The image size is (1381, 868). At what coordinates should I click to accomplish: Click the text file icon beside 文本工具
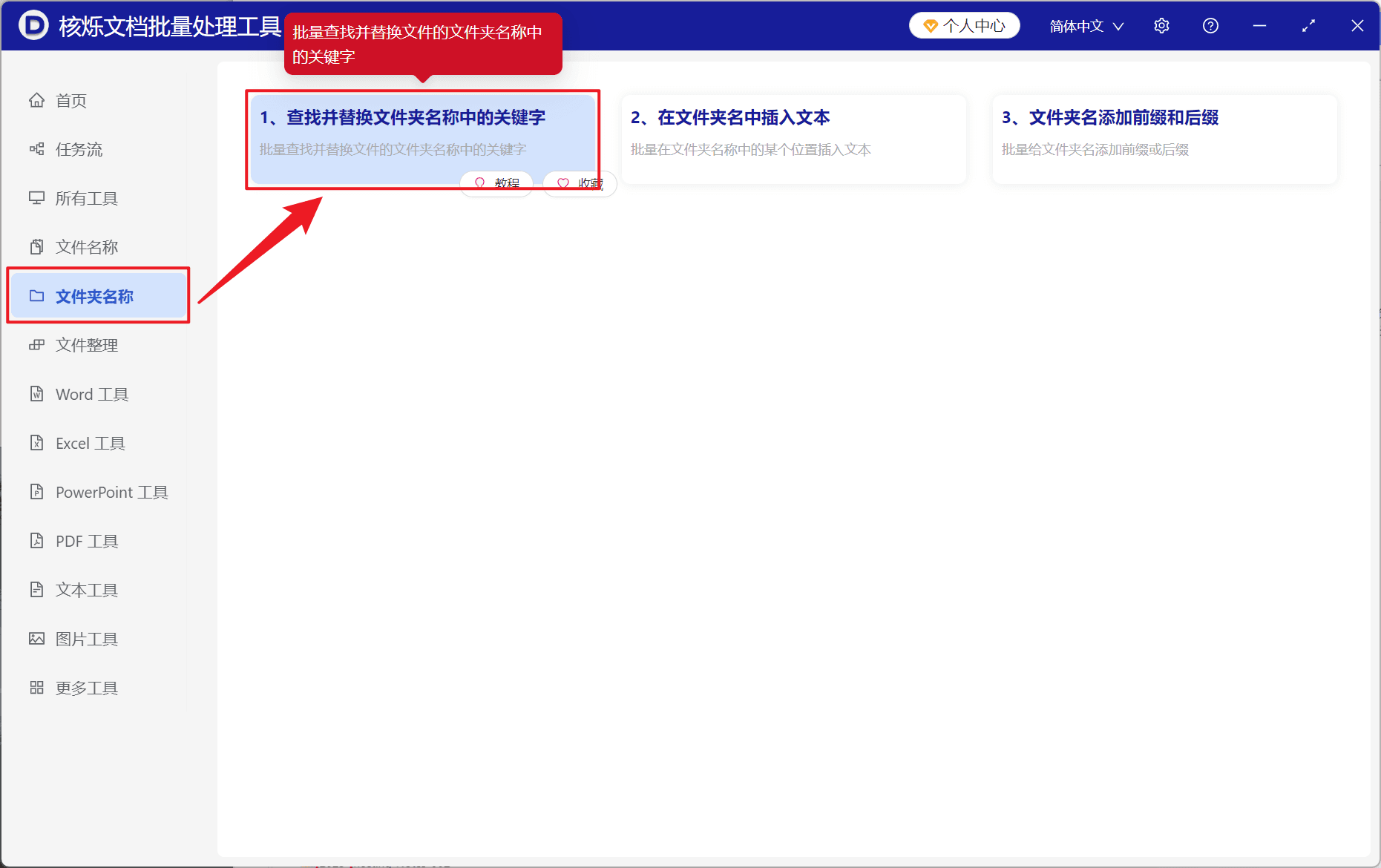tap(36, 590)
